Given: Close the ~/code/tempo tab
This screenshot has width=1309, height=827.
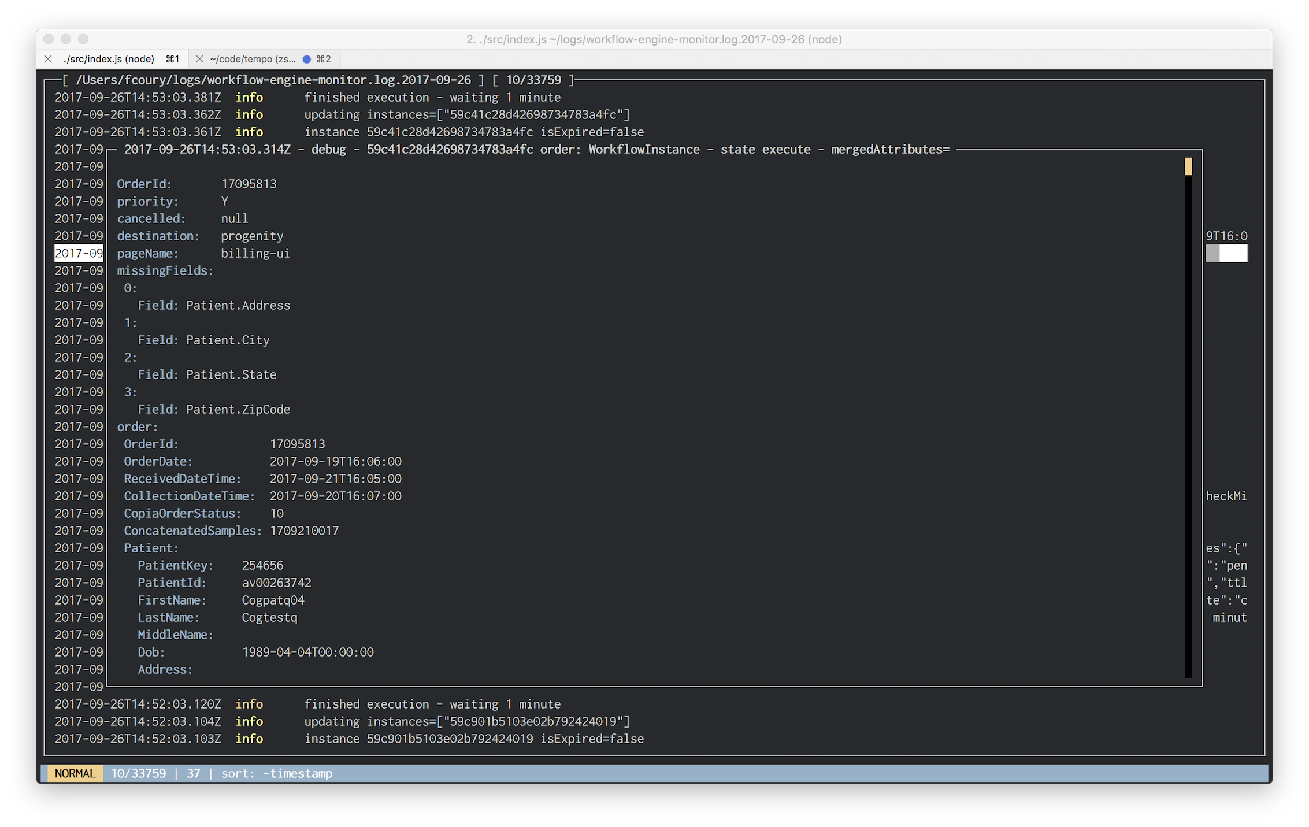Looking at the screenshot, I should pyautogui.click(x=199, y=59).
